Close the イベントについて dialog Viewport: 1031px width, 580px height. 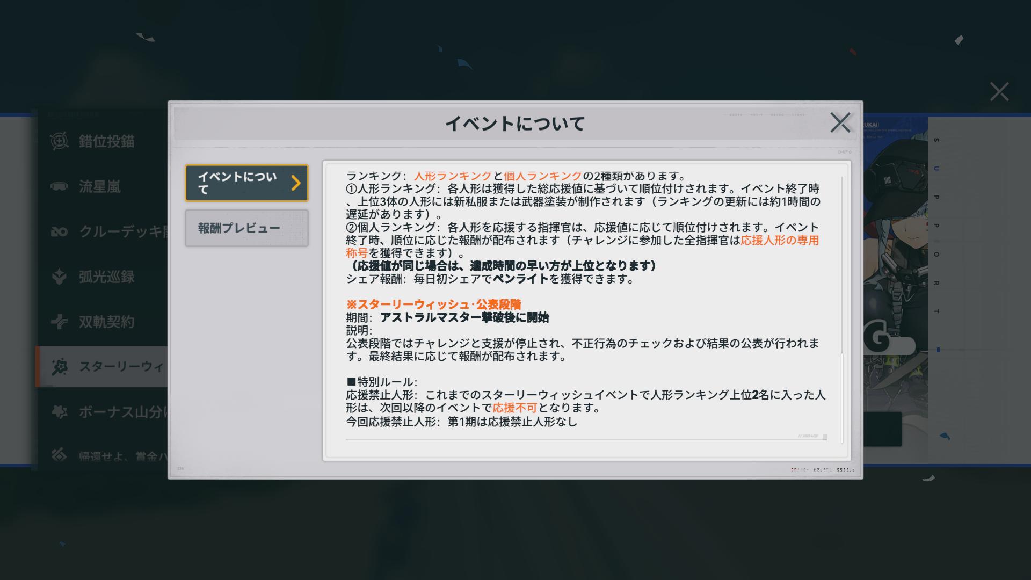[x=840, y=122]
